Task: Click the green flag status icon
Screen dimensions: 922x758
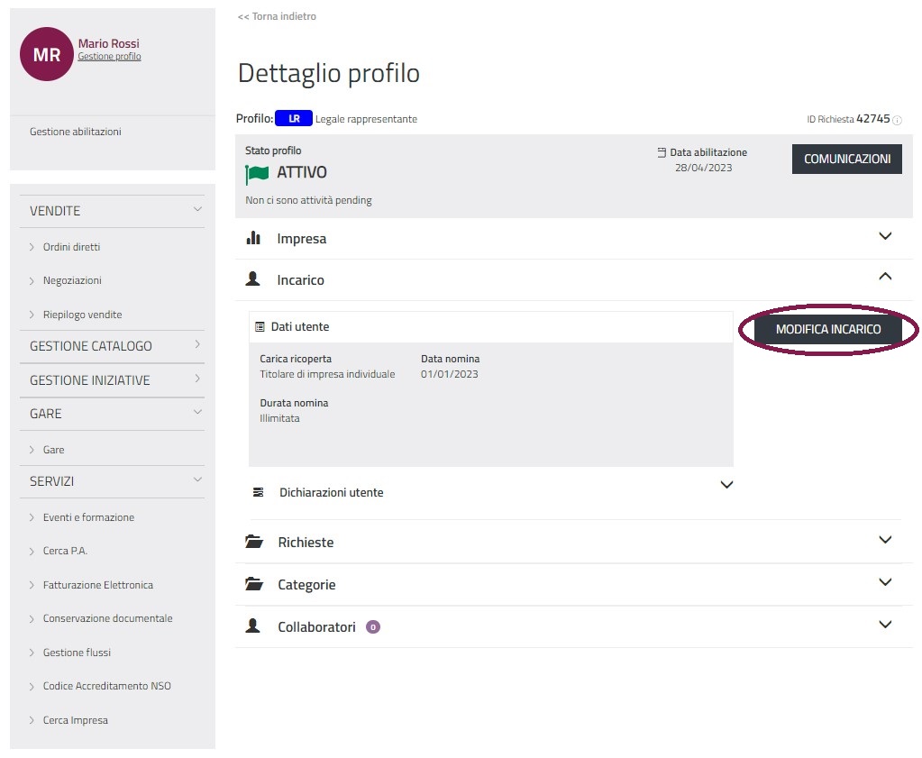Action: (x=257, y=173)
